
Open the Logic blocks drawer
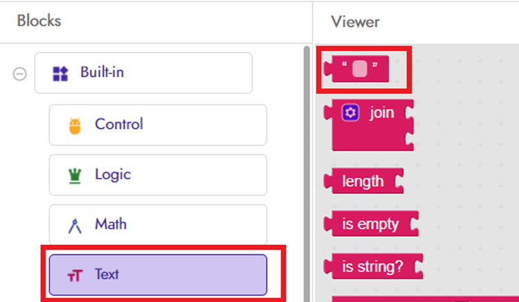click(x=158, y=175)
